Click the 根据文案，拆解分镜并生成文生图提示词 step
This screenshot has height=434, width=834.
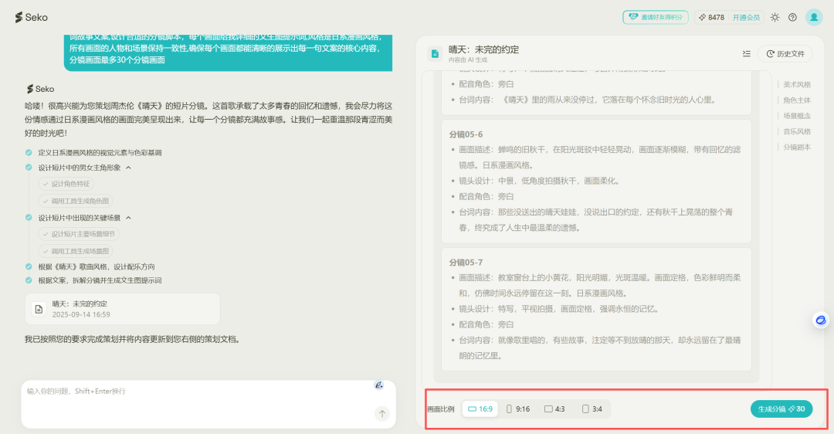coord(100,280)
